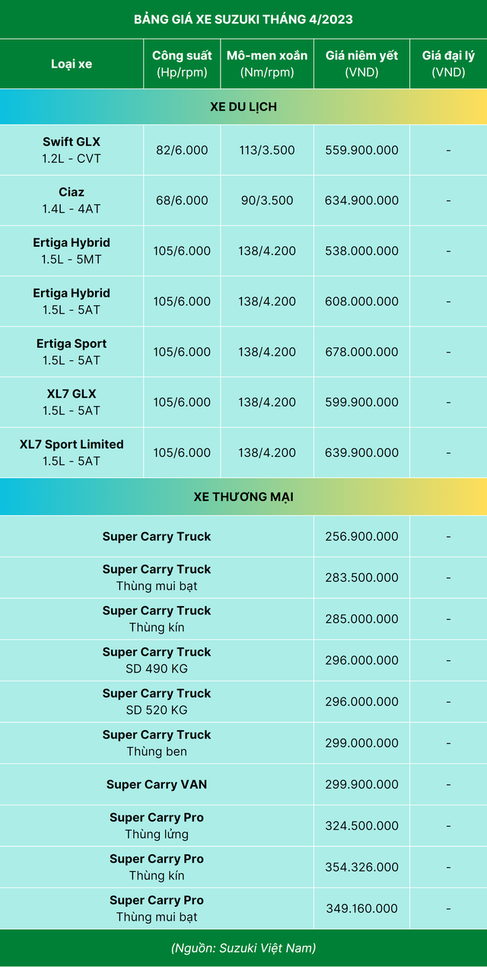Select the 'Giá niêm yết' column header
The height and width of the screenshot is (967, 487).
[x=361, y=64]
